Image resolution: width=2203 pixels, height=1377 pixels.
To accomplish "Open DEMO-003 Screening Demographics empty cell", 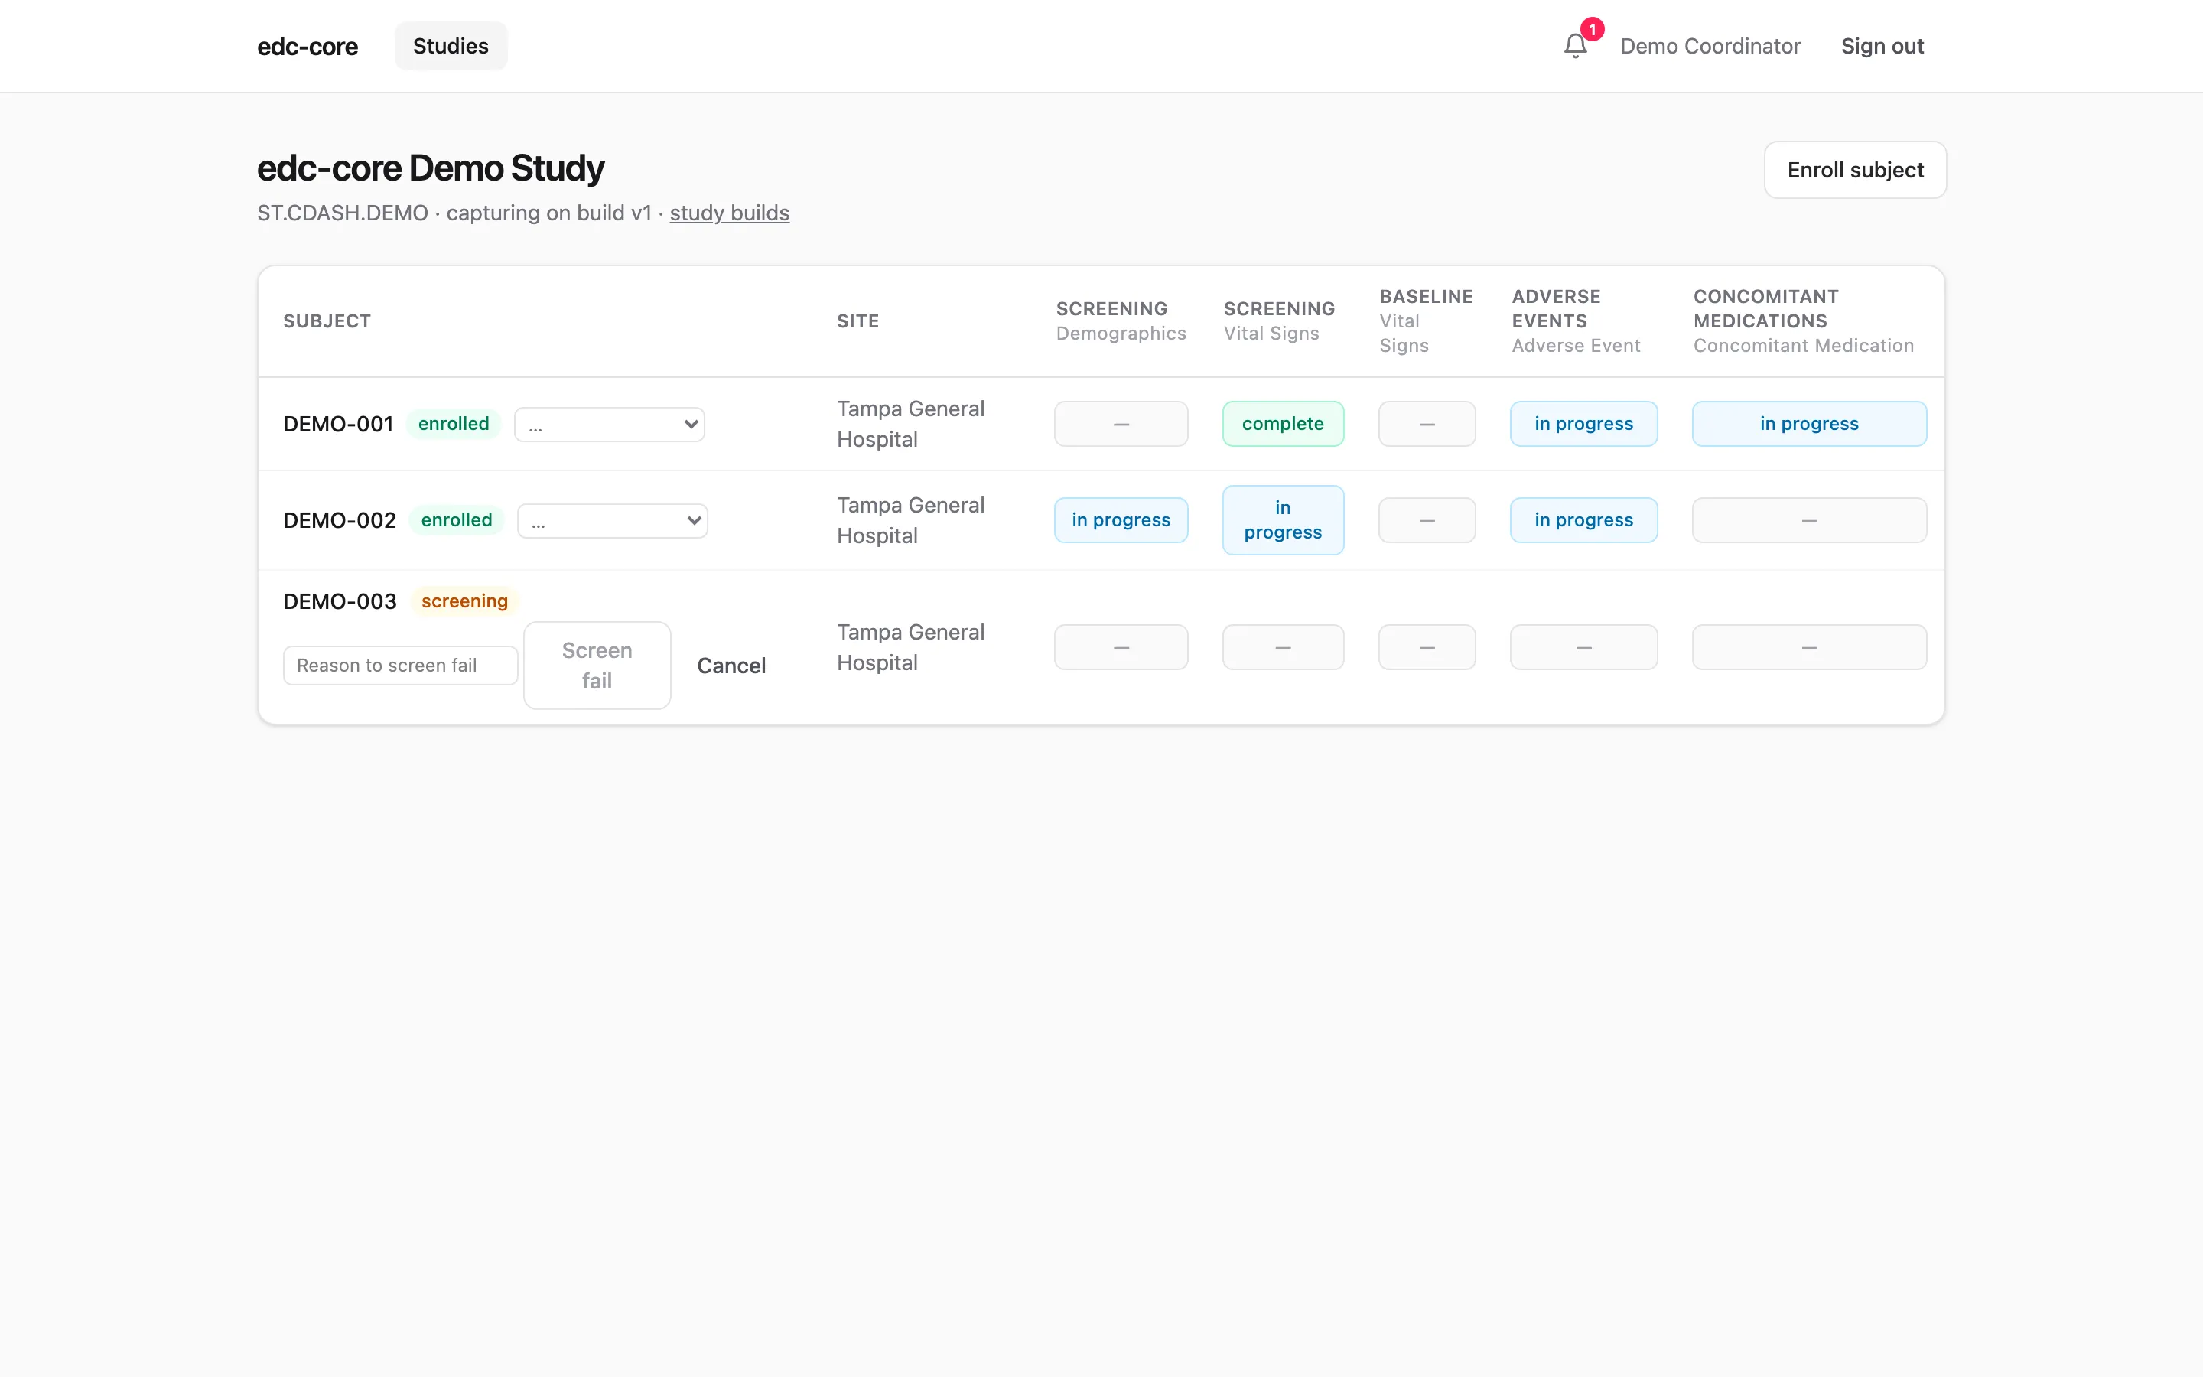I will [1121, 647].
